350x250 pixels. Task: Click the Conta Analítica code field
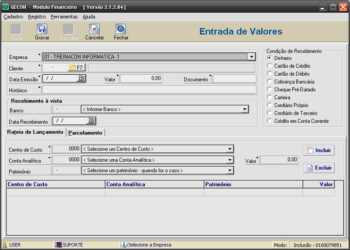(x=66, y=160)
